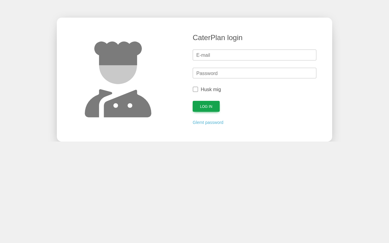Viewport: 389px width, 243px height.
Task: Click the CaterPlan login heading
Action: (218, 38)
